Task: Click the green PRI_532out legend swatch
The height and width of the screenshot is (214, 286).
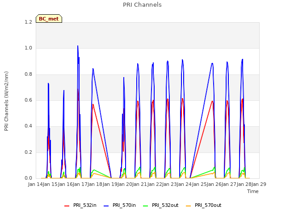Action: point(146,206)
